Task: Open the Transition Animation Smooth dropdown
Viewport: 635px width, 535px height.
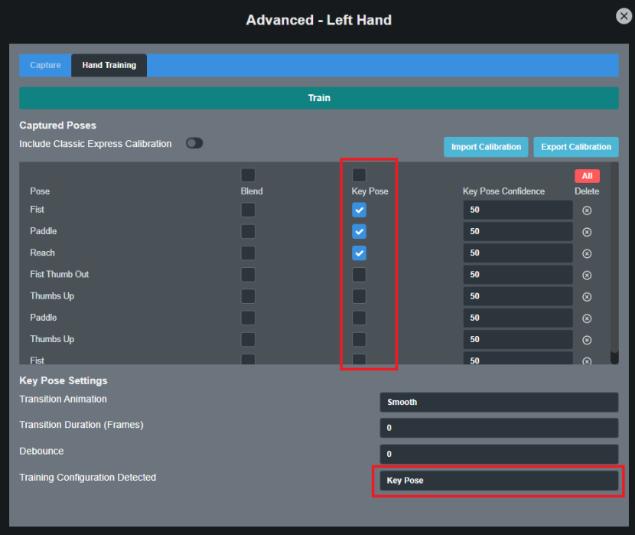Action: [499, 402]
